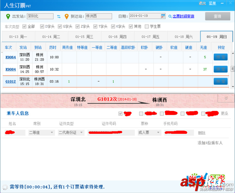This screenshot has width=235, height=193.
Task: Click the duration 03:16 for G1012
Action: tap(54, 82)
